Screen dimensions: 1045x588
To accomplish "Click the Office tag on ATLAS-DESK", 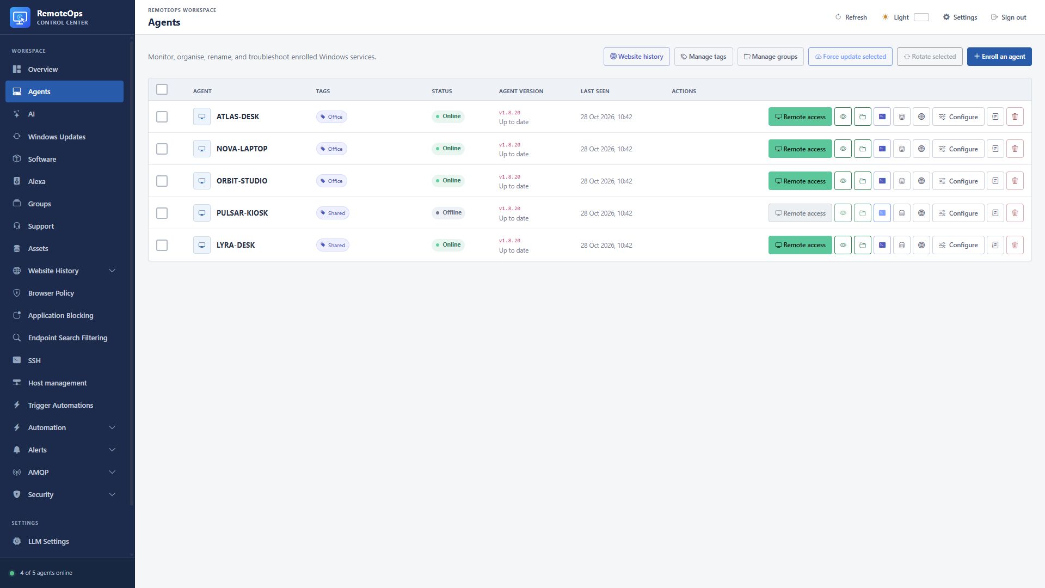I will (331, 117).
